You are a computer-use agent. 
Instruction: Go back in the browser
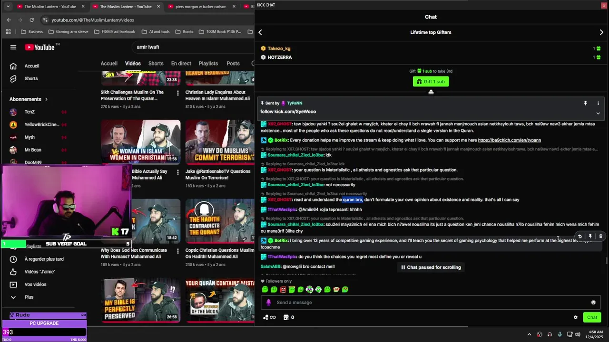[9, 20]
